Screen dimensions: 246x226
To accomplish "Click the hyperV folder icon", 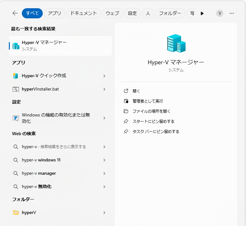I will point(16,213).
